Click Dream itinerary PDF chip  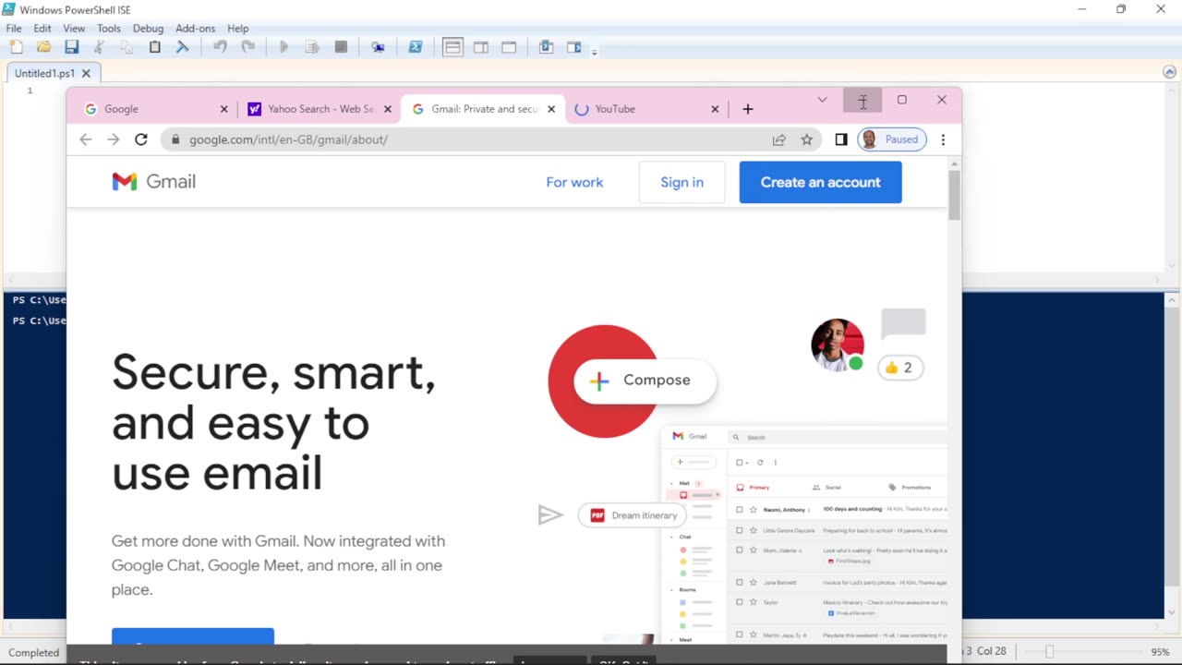pyautogui.click(x=633, y=515)
